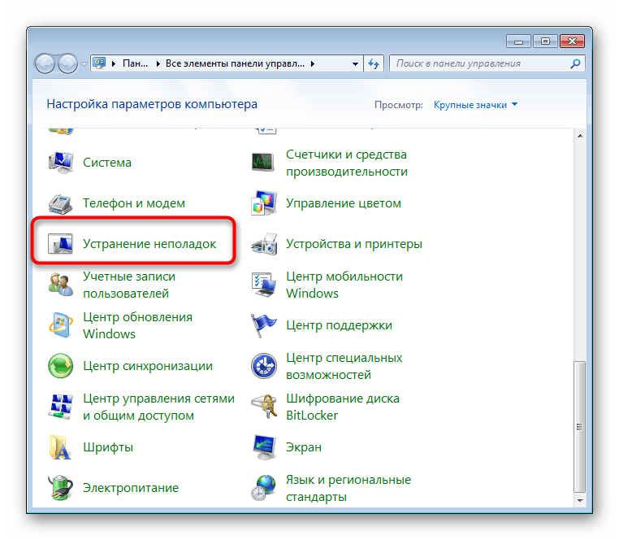The height and width of the screenshot is (540, 619).
Task: Select the Пан... breadcrumb segment
Action: (x=136, y=63)
